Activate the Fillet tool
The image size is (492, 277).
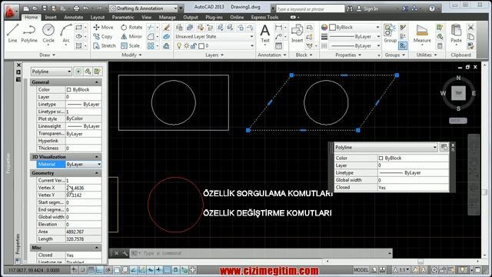(x=151, y=36)
